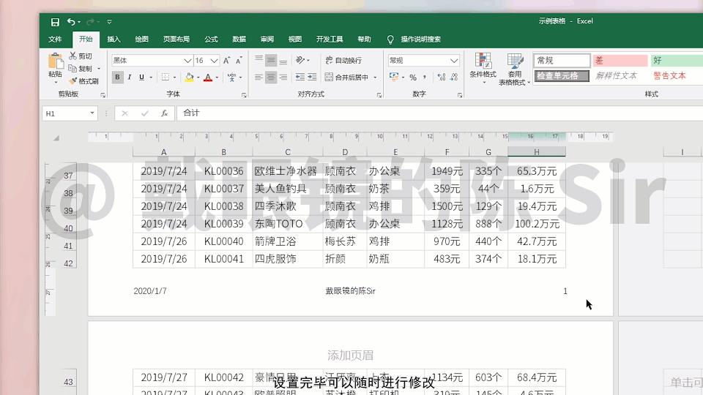703x395 pixels.
Task: Open alignment (对齐方式) dialog launcher
Action: point(379,95)
